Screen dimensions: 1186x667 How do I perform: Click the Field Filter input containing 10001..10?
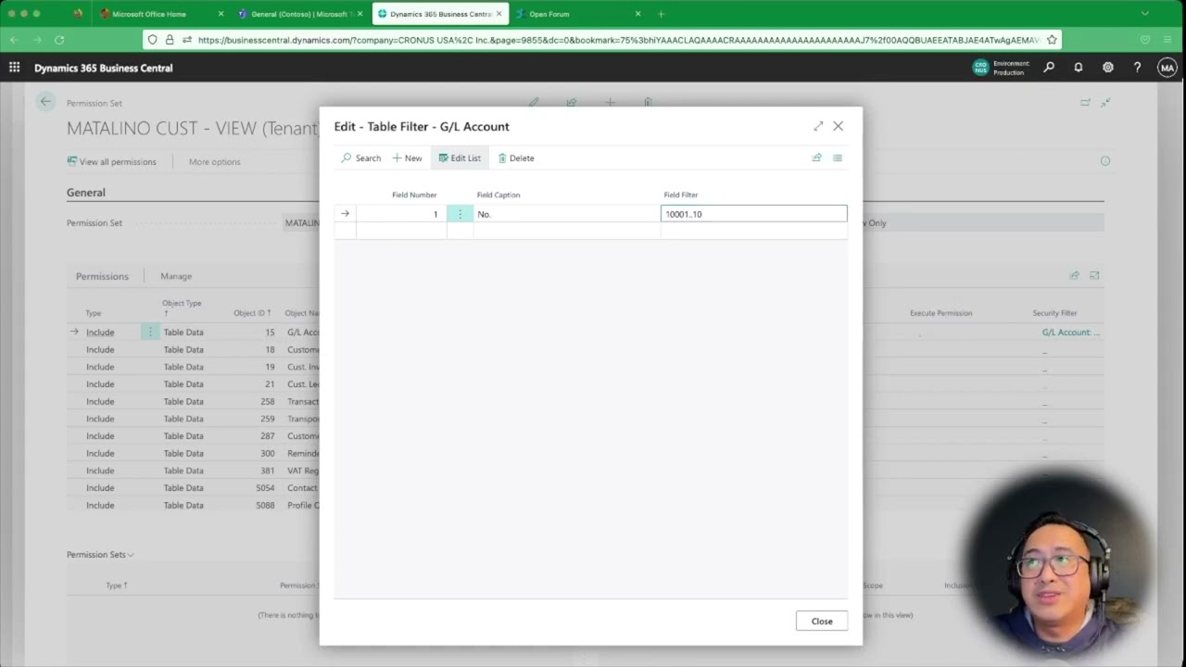point(754,214)
